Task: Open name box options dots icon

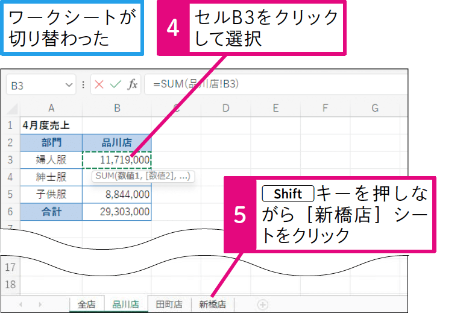Action: coord(83,84)
